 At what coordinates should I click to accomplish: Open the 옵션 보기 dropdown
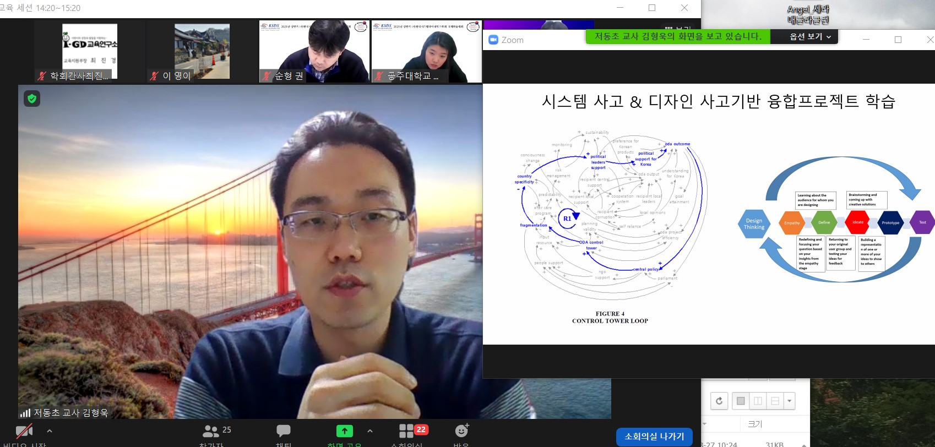809,37
